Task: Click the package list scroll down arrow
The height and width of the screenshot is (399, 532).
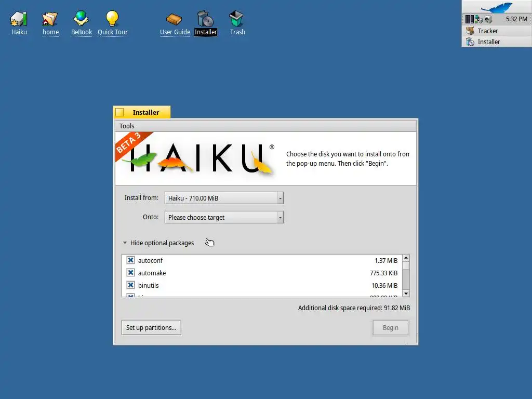Action: point(406,293)
